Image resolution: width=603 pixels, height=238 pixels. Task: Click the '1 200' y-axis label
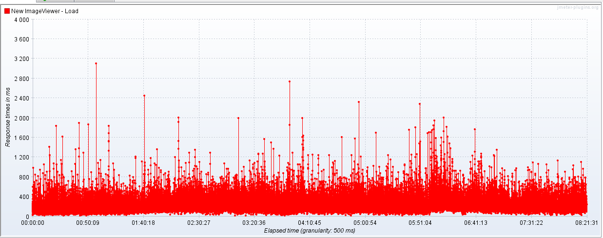point(22,157)
